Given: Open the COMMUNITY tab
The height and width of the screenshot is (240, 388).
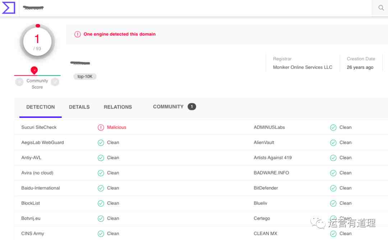Looking at the screenshot, I should (x=168, y=107).
